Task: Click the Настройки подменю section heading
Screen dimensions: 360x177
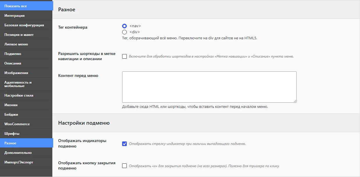Action: pyautogui.click(x=84, y=123)
